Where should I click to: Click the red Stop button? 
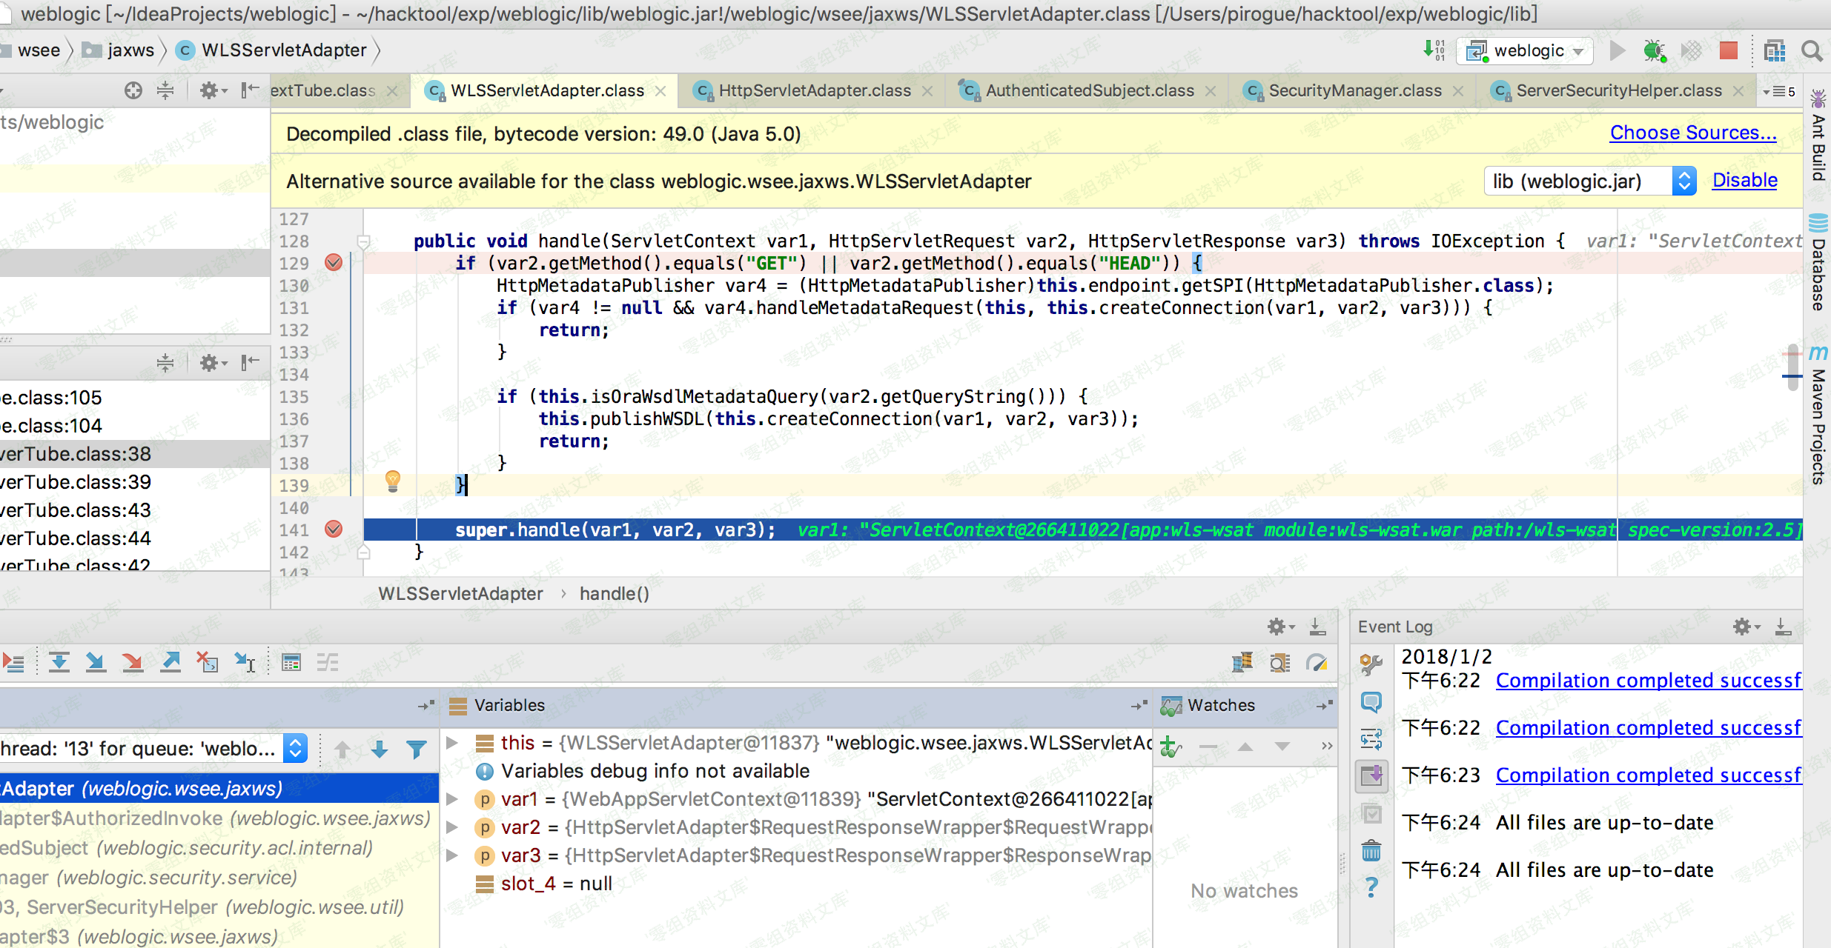coord(1728,50)
